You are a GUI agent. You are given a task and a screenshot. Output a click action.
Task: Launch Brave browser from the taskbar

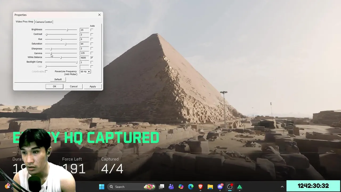tap(200, 187)
